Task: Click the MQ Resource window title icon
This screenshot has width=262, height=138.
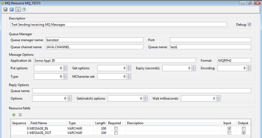Action: (x=3, y=3)
